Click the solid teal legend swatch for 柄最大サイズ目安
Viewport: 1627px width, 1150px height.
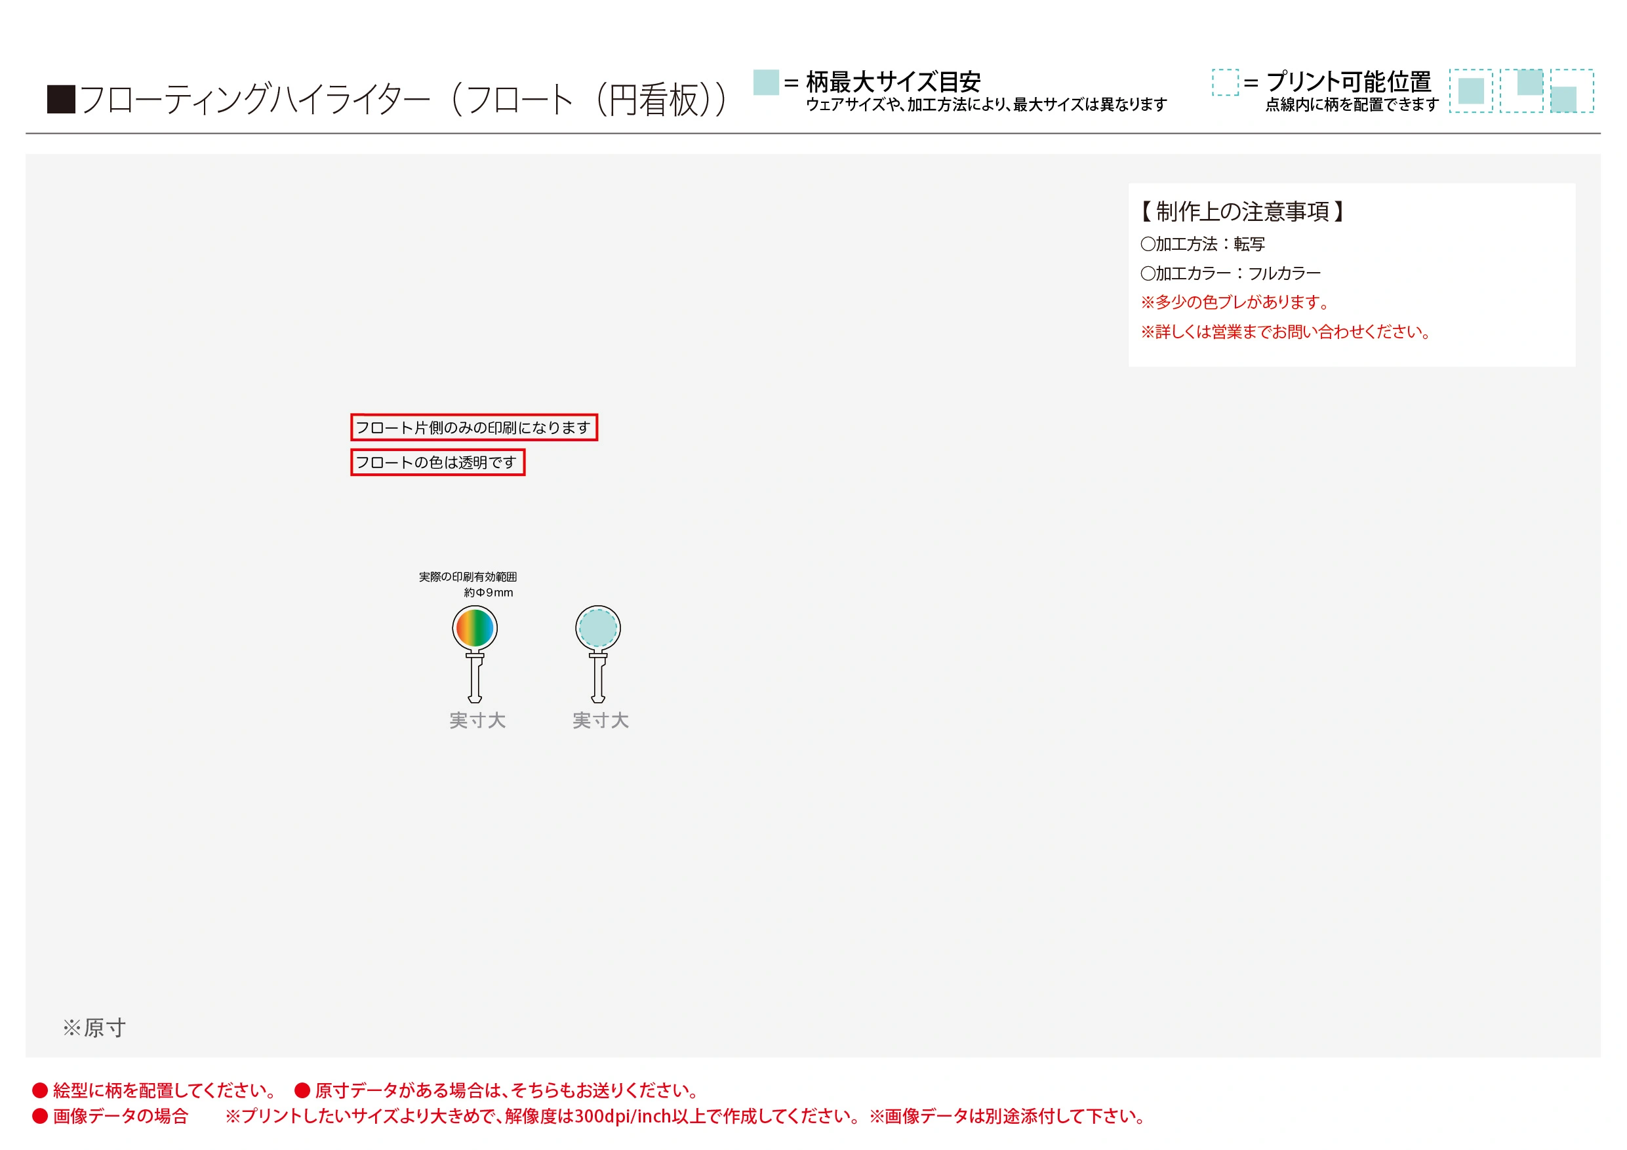point(766,82)
